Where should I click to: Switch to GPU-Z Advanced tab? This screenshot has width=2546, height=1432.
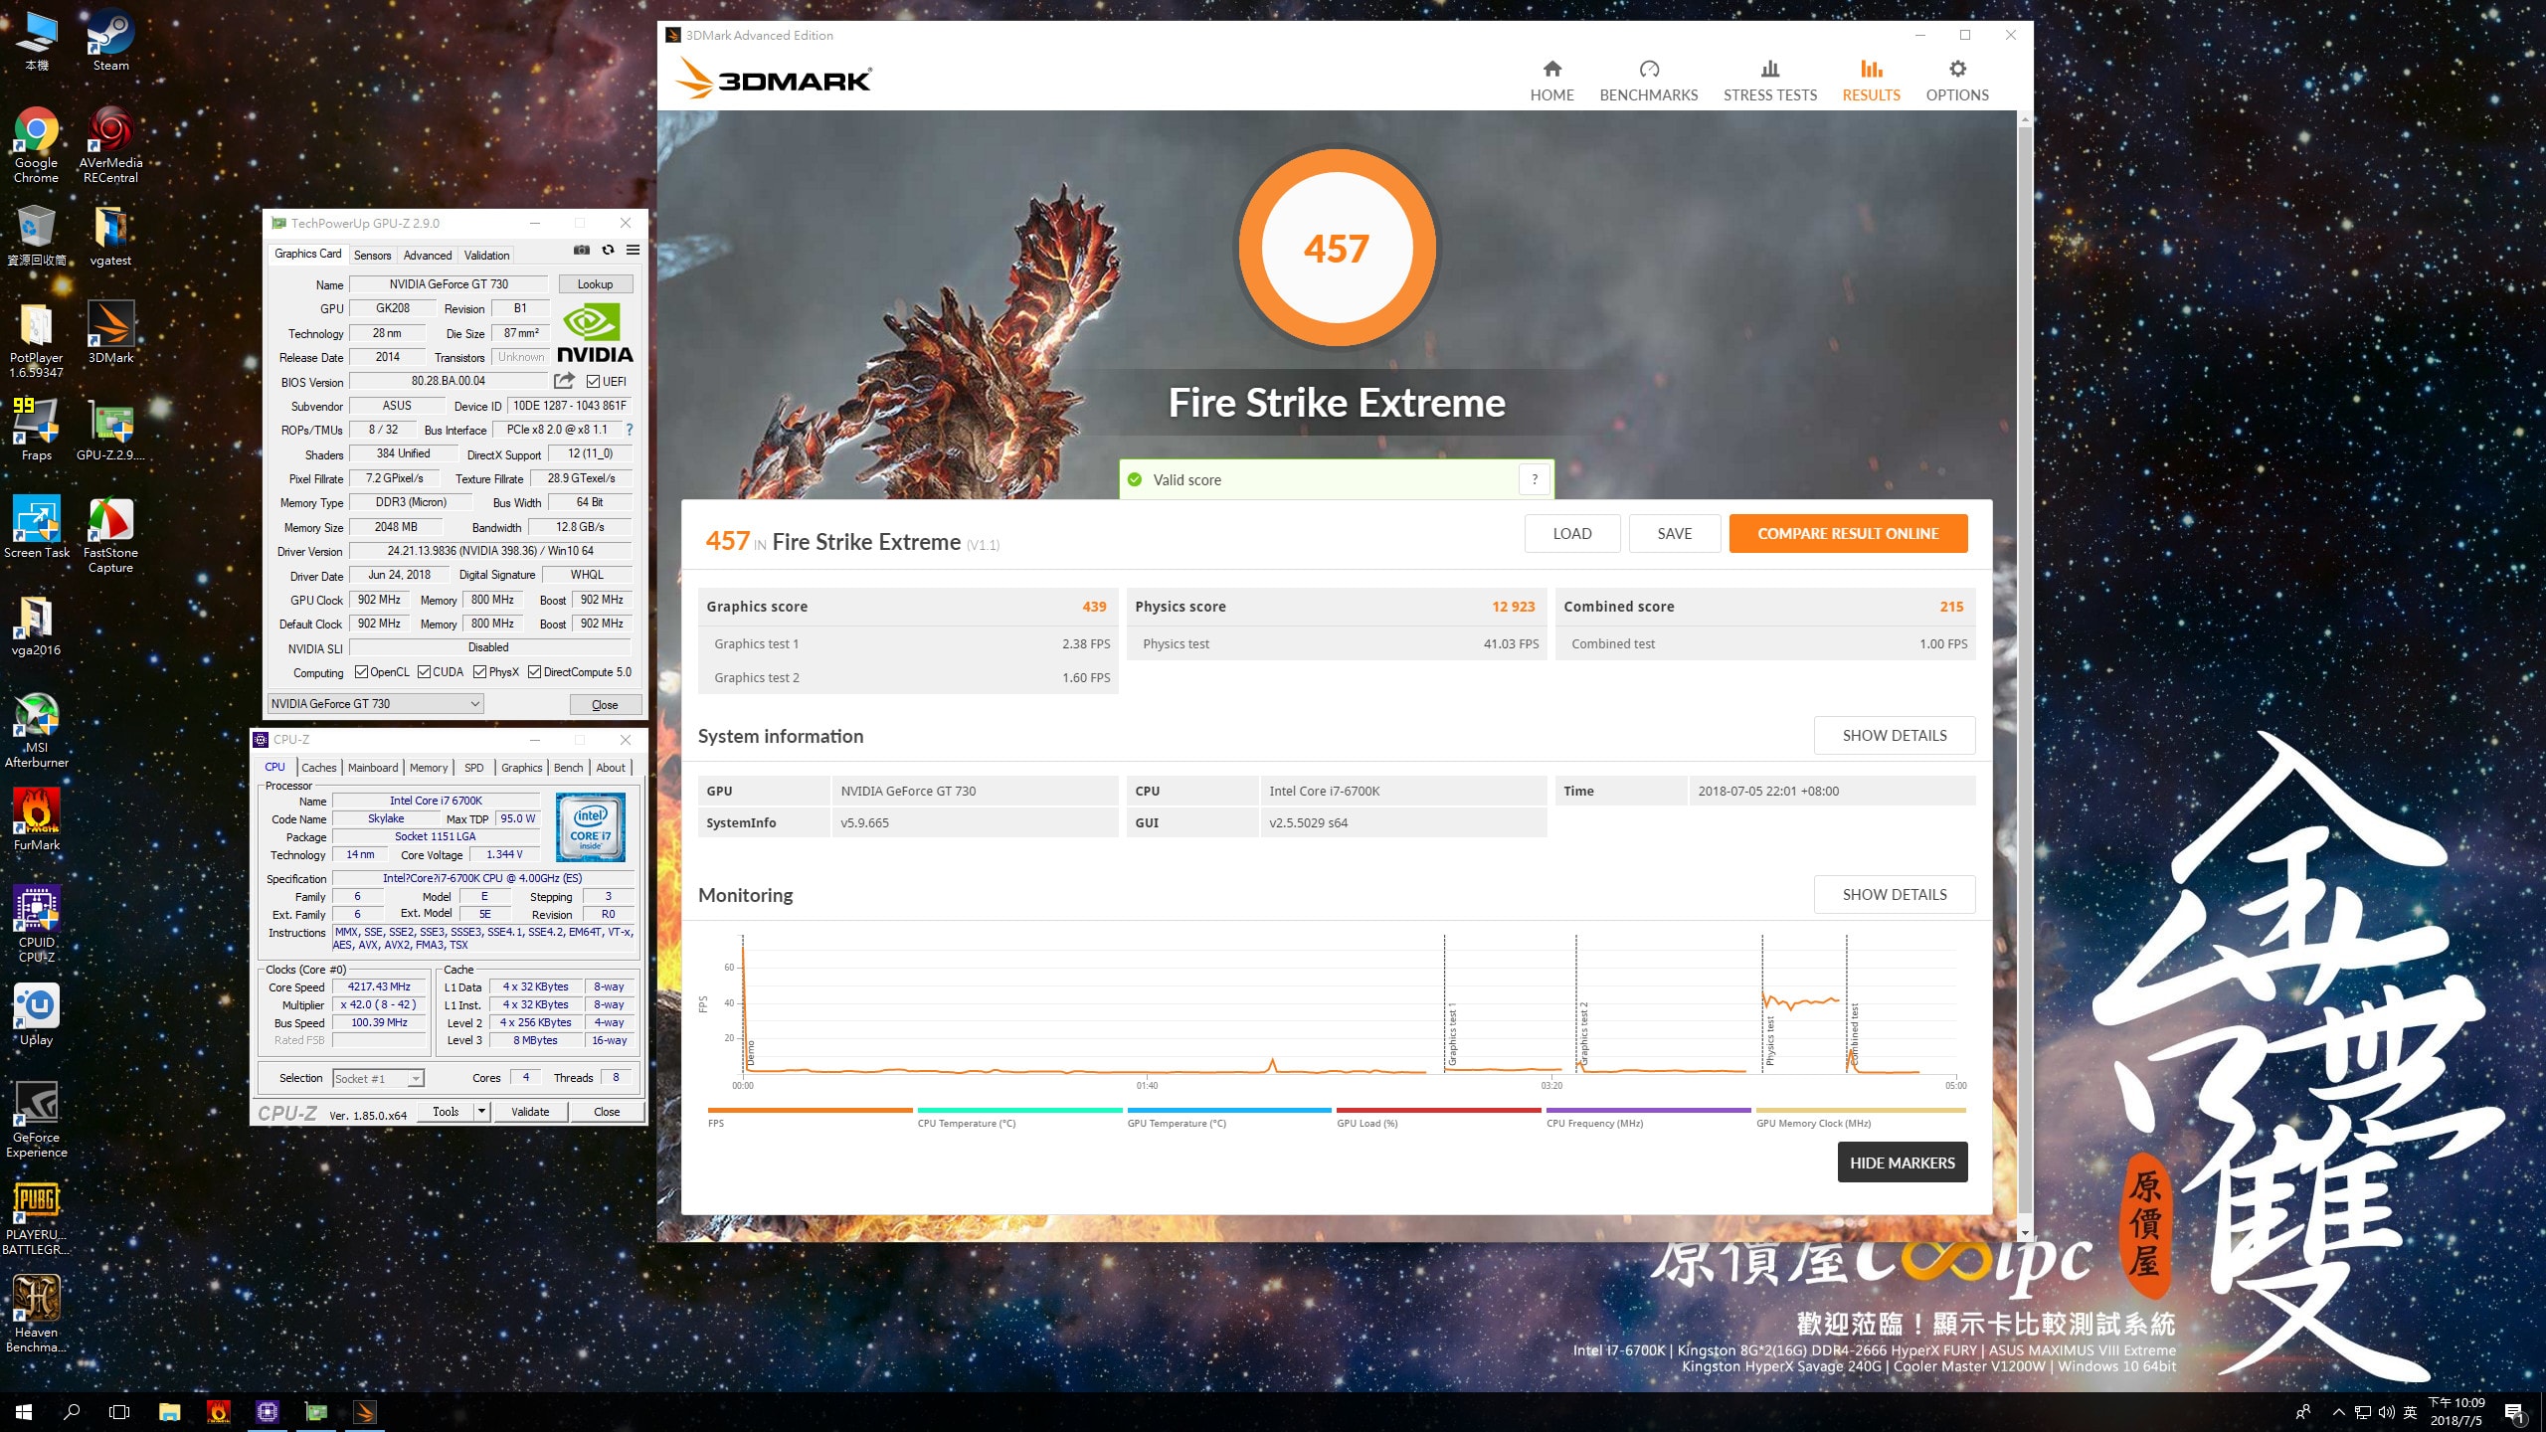[428, 256]
